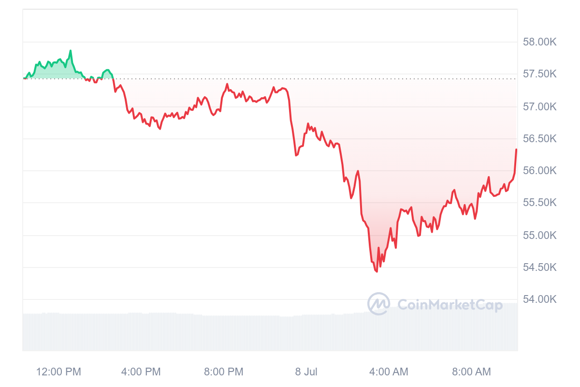Click the CoinMarketCap logo icon
The height and width of the screenshot is (387, 580).
[x=378, y=304]
